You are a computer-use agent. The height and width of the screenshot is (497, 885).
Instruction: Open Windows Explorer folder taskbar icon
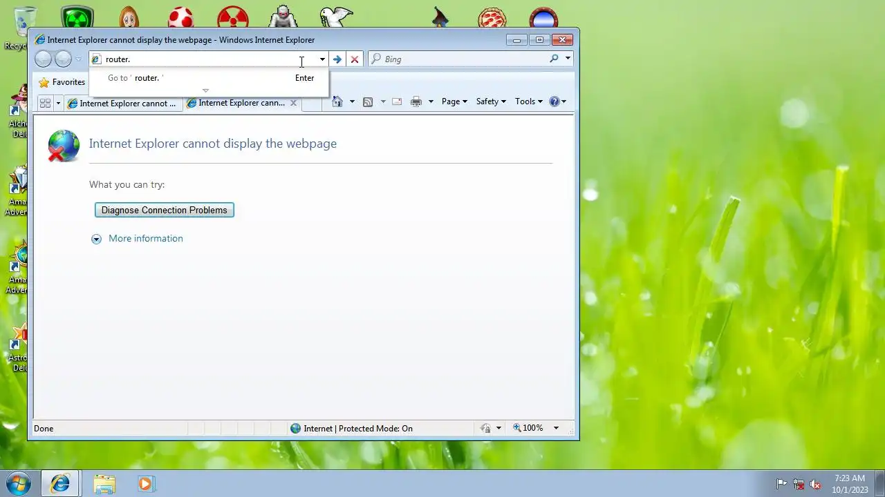click(x=104, y=484)
